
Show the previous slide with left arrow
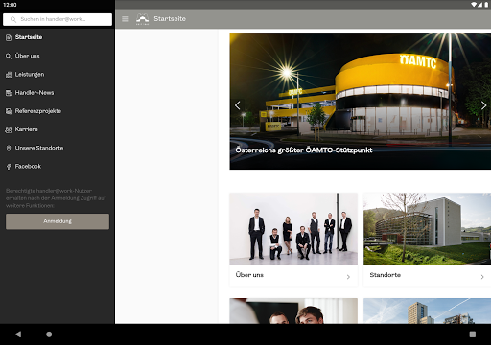tap(238, 105)
